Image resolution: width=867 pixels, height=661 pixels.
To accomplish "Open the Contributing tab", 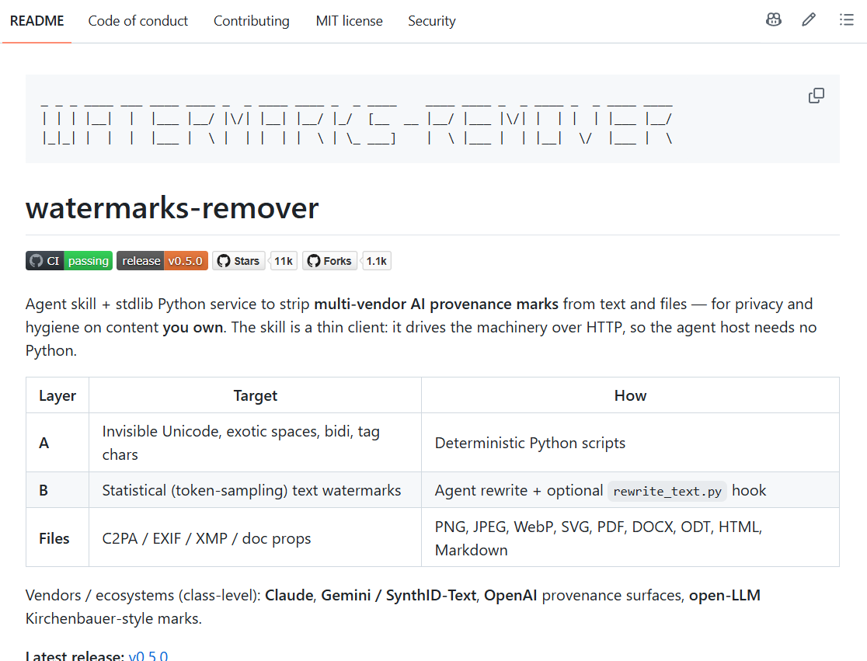I will pos(252,21).
